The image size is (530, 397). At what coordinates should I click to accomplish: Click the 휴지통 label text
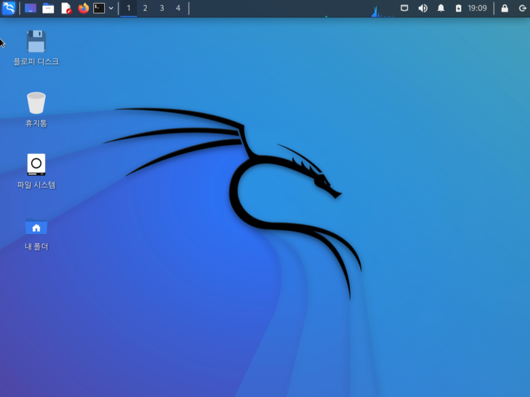[36, 123]
